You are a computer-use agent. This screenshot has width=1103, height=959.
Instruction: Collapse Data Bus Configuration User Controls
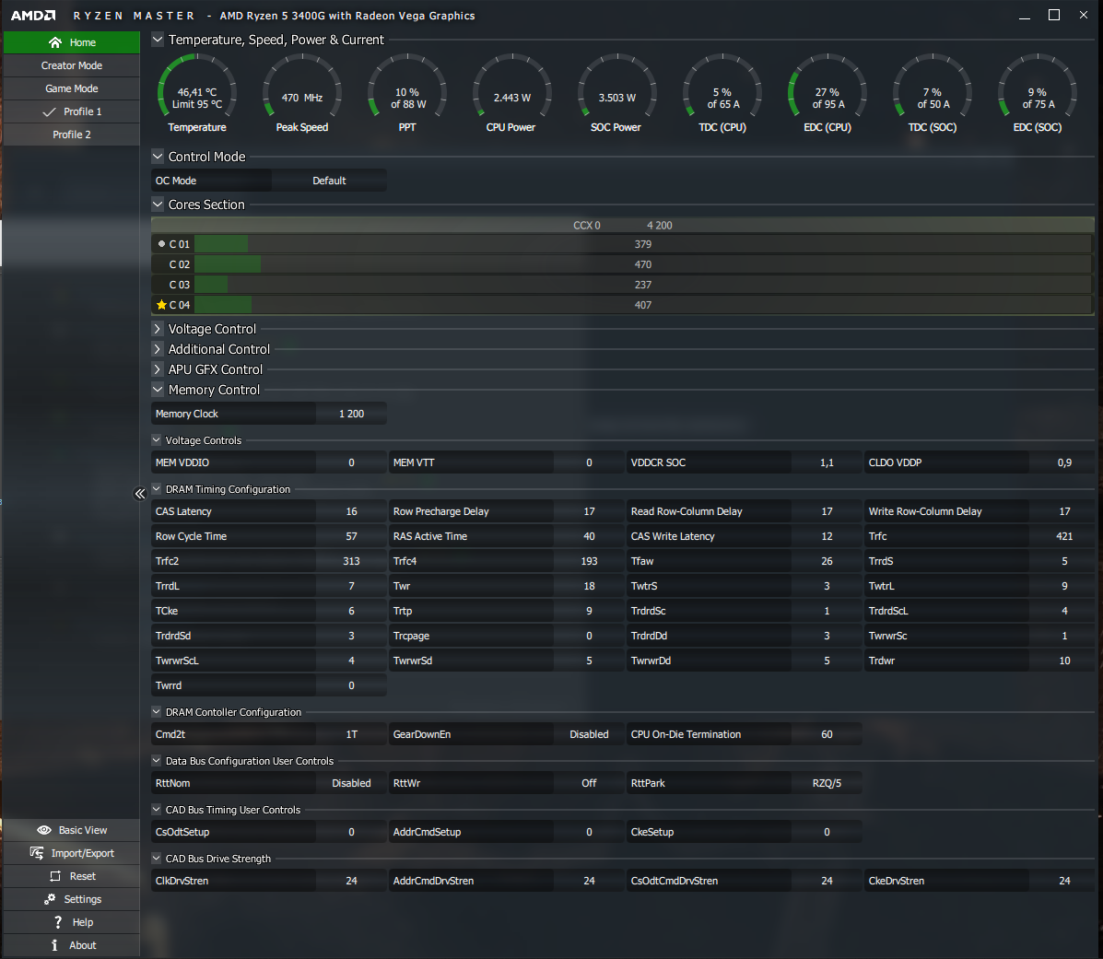[156, 760]
